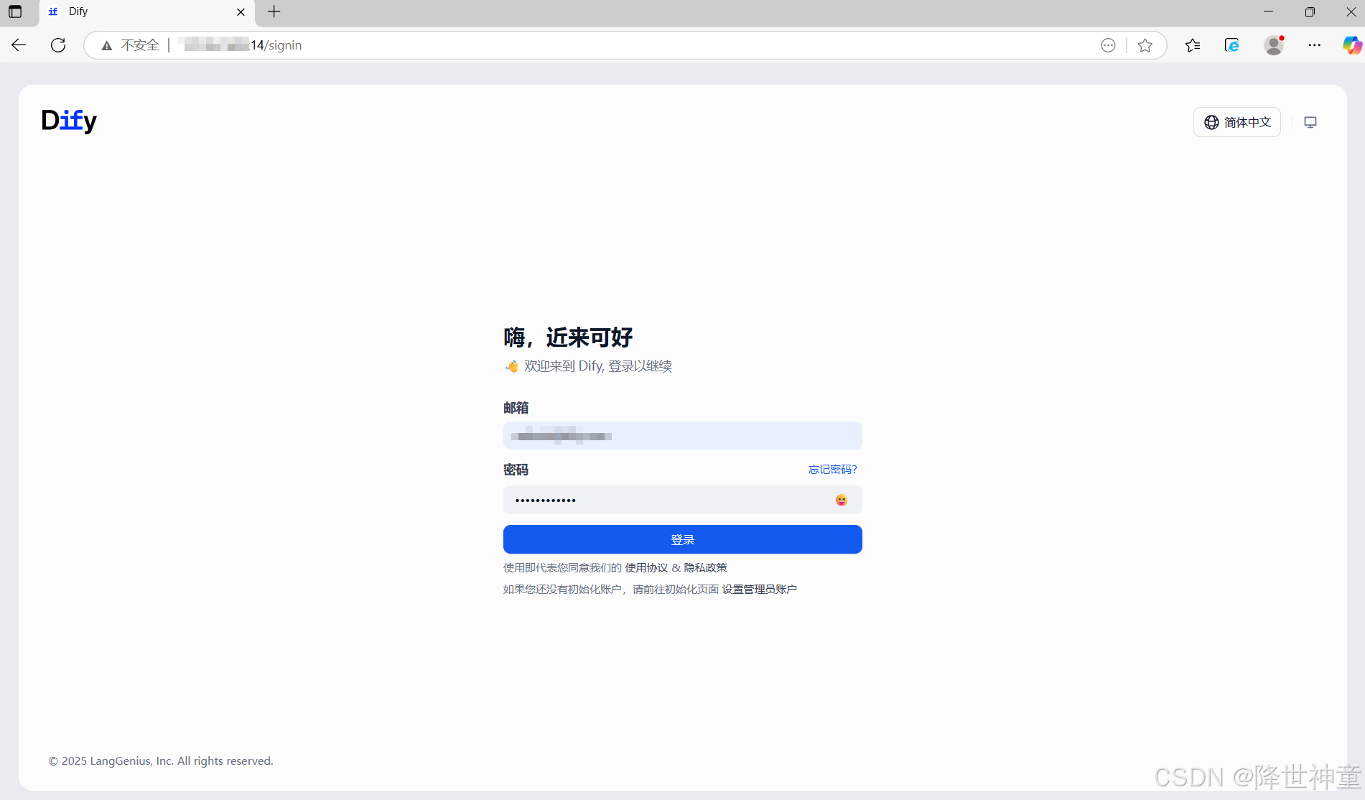This screenshot has width=1365, height=800.
Task: Click the Dify logo
Action: 68,121
